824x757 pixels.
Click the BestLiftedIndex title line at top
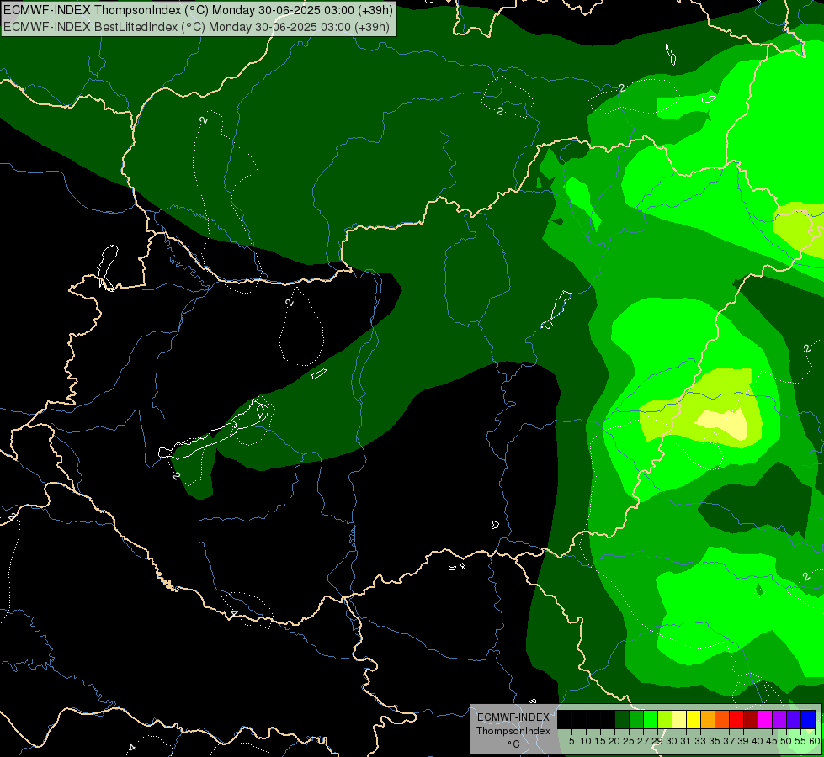(x=197, y=27)
